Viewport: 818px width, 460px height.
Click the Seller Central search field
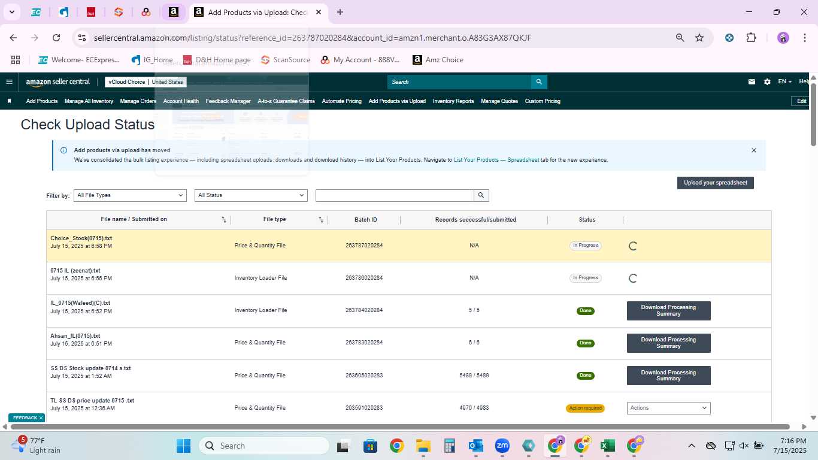(x=459, y=82)
